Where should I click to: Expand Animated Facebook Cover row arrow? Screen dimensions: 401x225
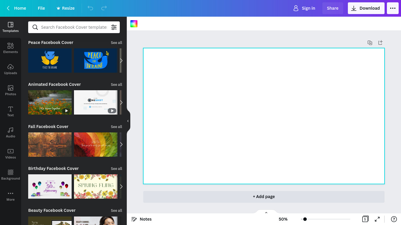coord(121,103)
